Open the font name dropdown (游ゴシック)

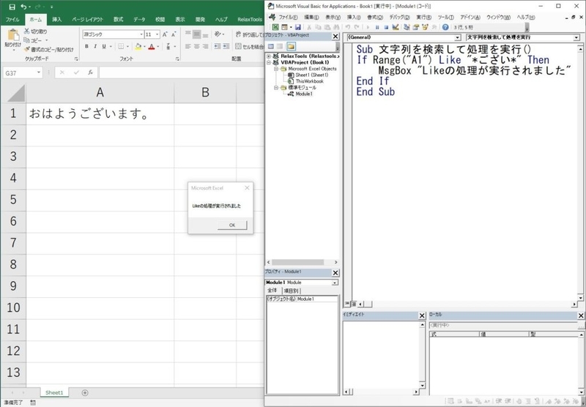click(x=141, y=34)
